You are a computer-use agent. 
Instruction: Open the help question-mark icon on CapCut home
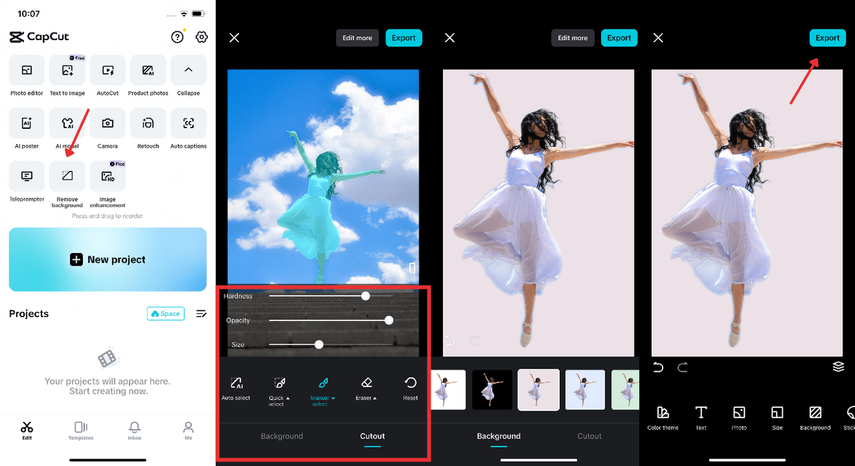177,37
